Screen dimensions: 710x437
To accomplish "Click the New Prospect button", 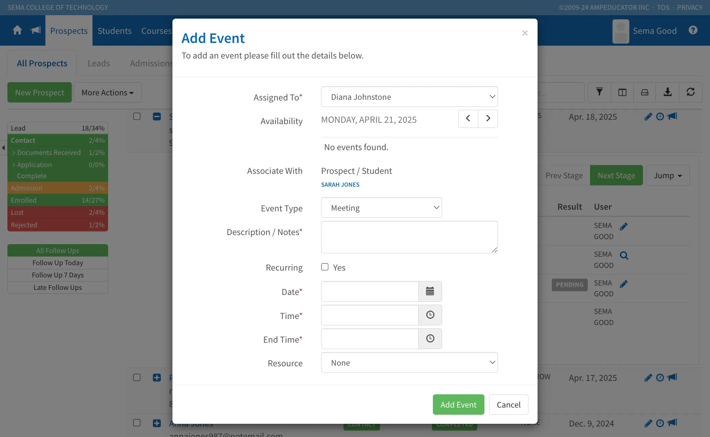I will (40, 92).
